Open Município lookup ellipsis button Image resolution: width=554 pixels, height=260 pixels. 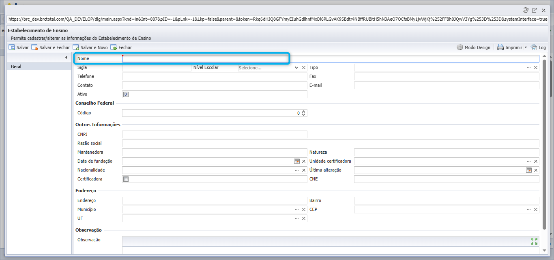tap(296, 209)
